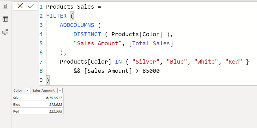Switch to Report view icon
This screenshot has width=257, height=128.
click(x=5, y=6)
